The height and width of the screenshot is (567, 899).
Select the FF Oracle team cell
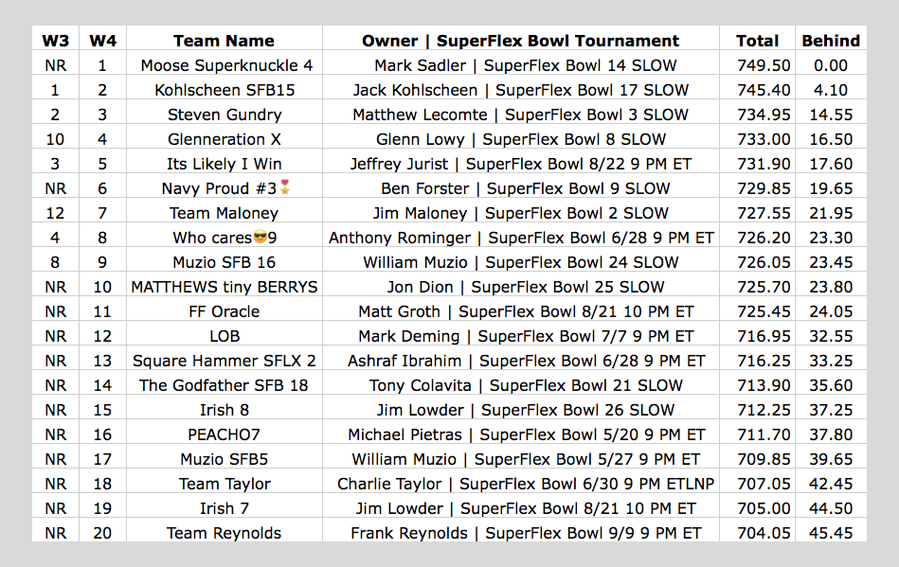tap(225, 311)
